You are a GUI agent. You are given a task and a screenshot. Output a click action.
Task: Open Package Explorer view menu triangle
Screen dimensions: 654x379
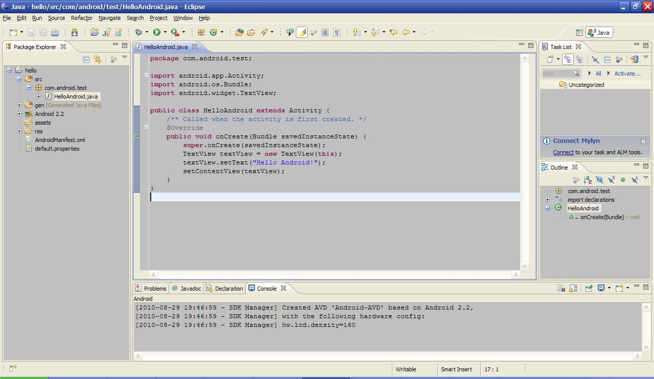coord(125,58)
